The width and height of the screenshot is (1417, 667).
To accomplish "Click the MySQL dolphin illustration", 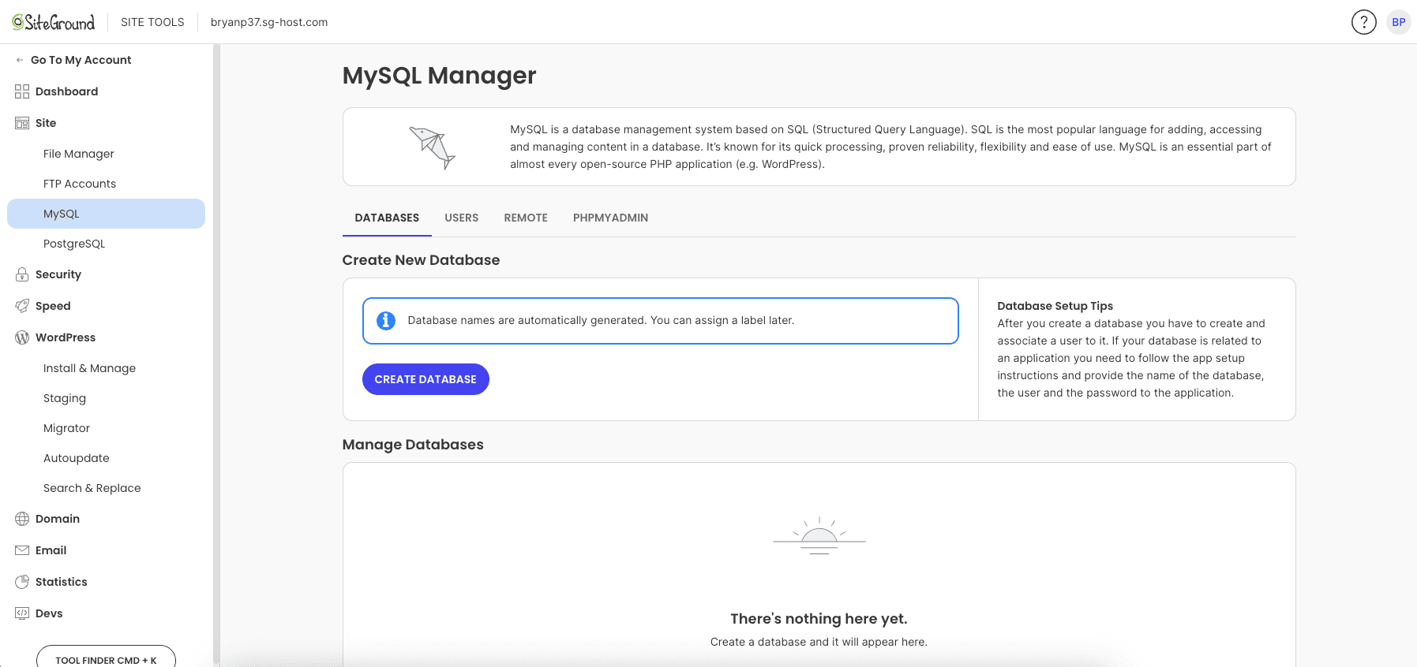I will point(433,147).
